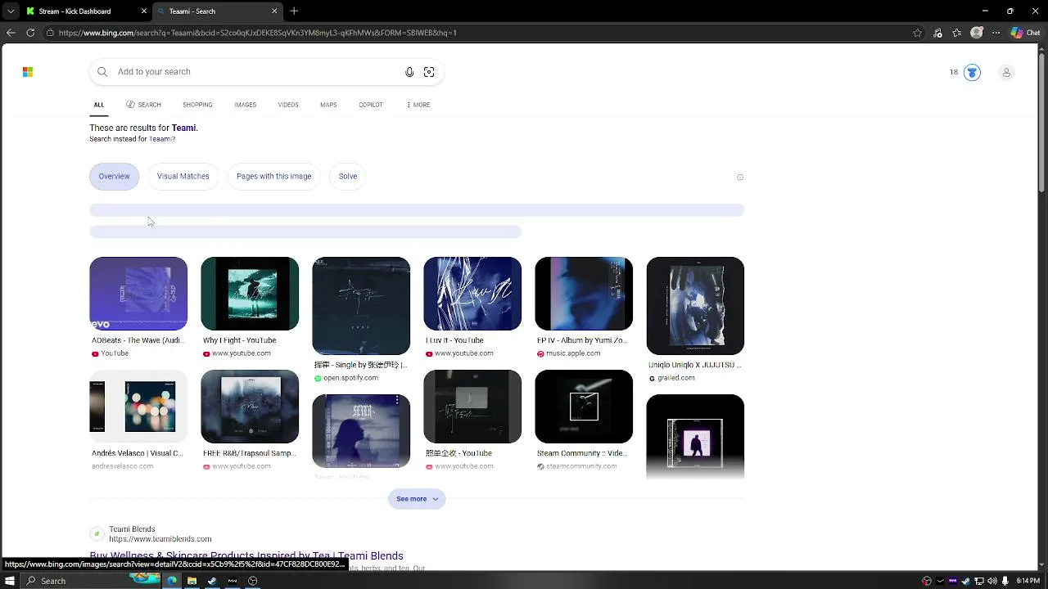The width and height of the screenshot is (1048, 589).
Task: Open the 'I Luv It - YouTube' thumbnail
Action: pyautogui.click(x=472, y=294)
